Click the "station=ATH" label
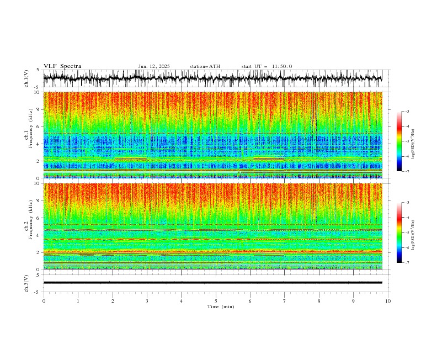This screenshot has height=338, width=437. tap(205, 66)
